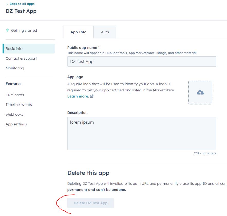Open the Timeline events feature

19,105
